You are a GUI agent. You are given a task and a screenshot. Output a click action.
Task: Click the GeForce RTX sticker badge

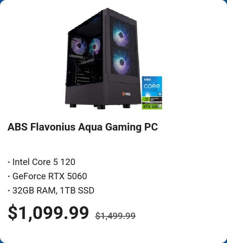[x=152, y=99]
